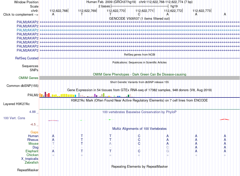Open the RefSeq Curated track label
240x176 pixels.
(27, 58)
